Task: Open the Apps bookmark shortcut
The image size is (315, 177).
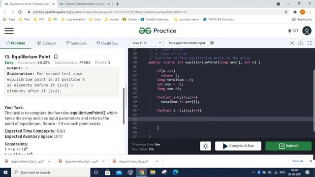Action: click(9, 19)
